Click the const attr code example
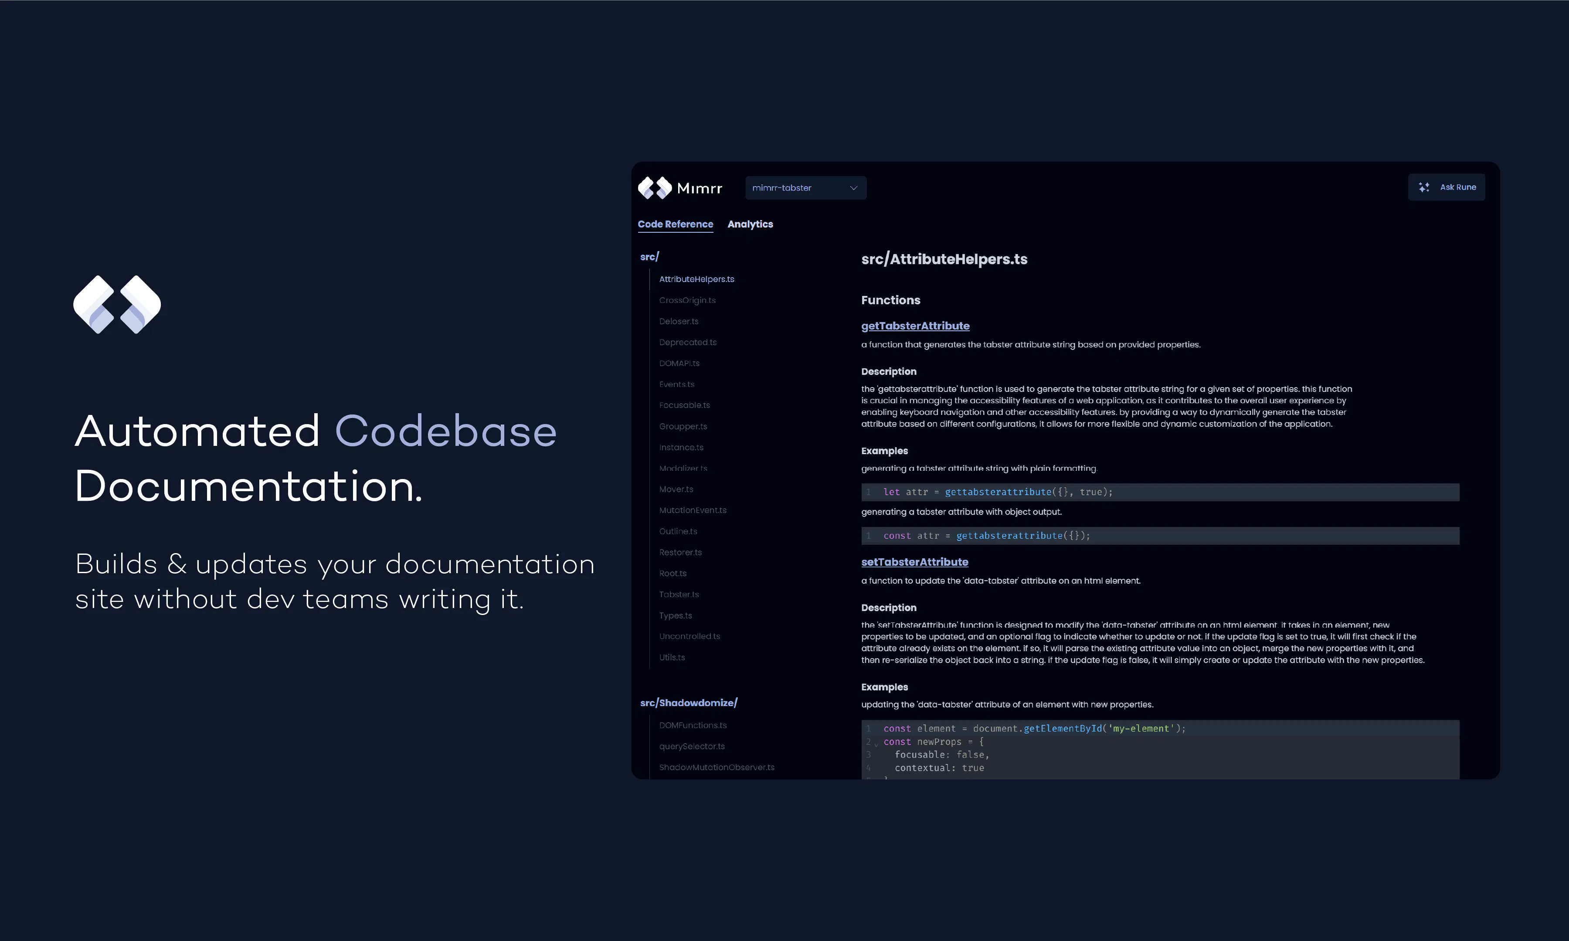Screen dimensions: 1569x941 [x=1159, y=536]
